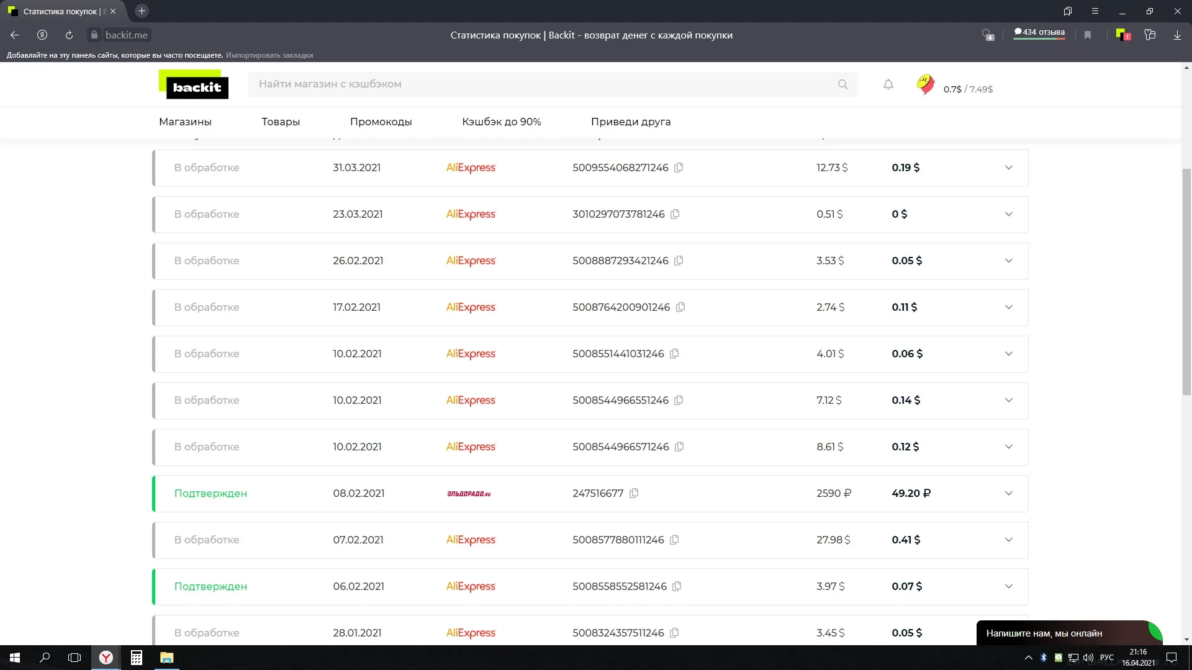1192x670 pixels.
Task: Open Кэшбэк до 90% page
Action: [x=501, y=122]
